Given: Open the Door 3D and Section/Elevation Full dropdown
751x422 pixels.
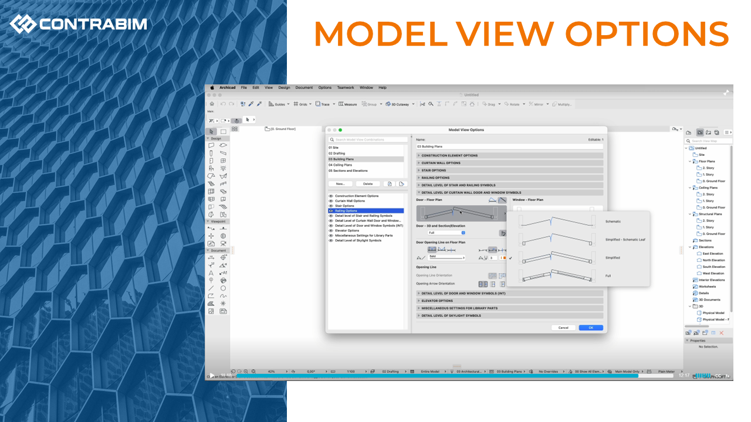Looking at the screenshot, I should [x=446, y=233].
